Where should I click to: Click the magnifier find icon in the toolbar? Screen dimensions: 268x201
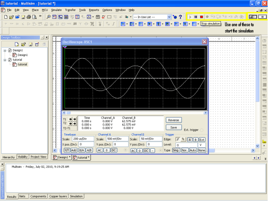click(49, 17)
